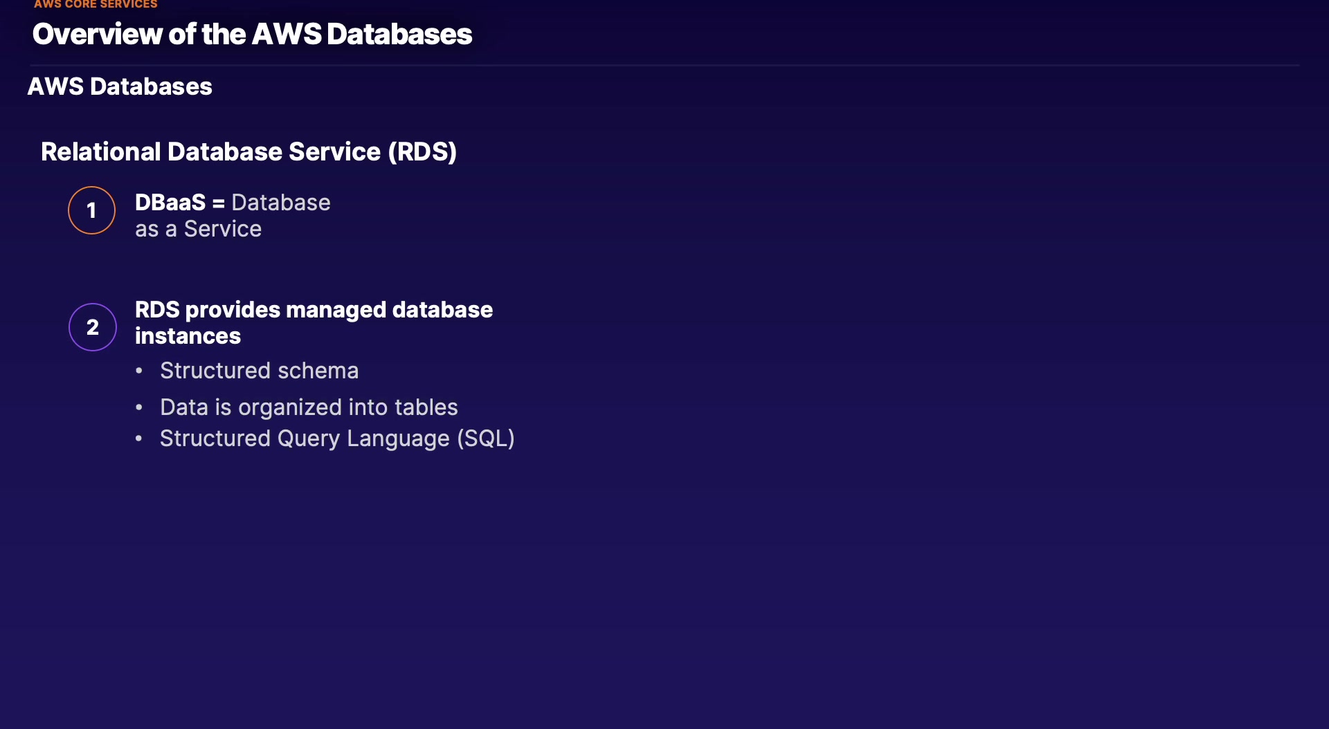Click the horizontal divider line under the title

[x=664, y=66]
